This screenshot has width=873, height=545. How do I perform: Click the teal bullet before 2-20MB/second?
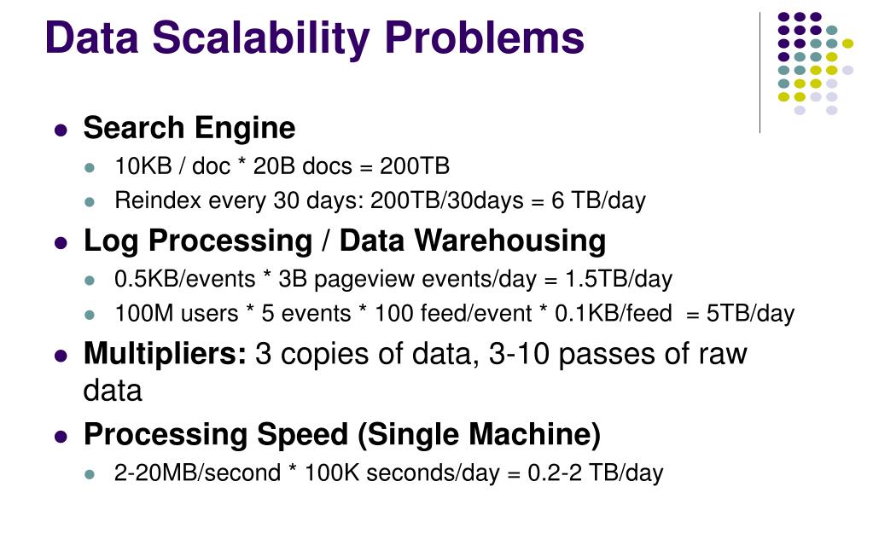pyautogui.click(x=90, y=474)
